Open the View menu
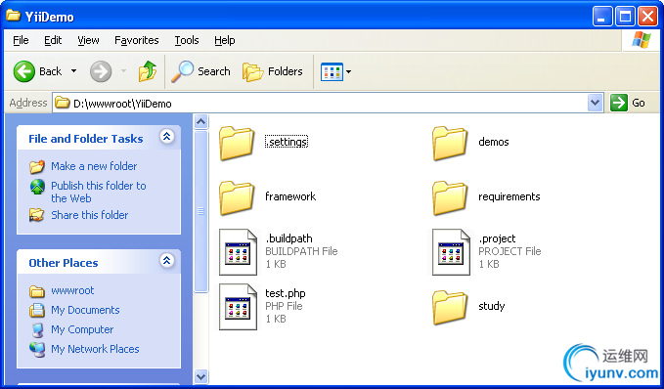The width and height of the screenshot is (664, 389). [x=88, y=40]
